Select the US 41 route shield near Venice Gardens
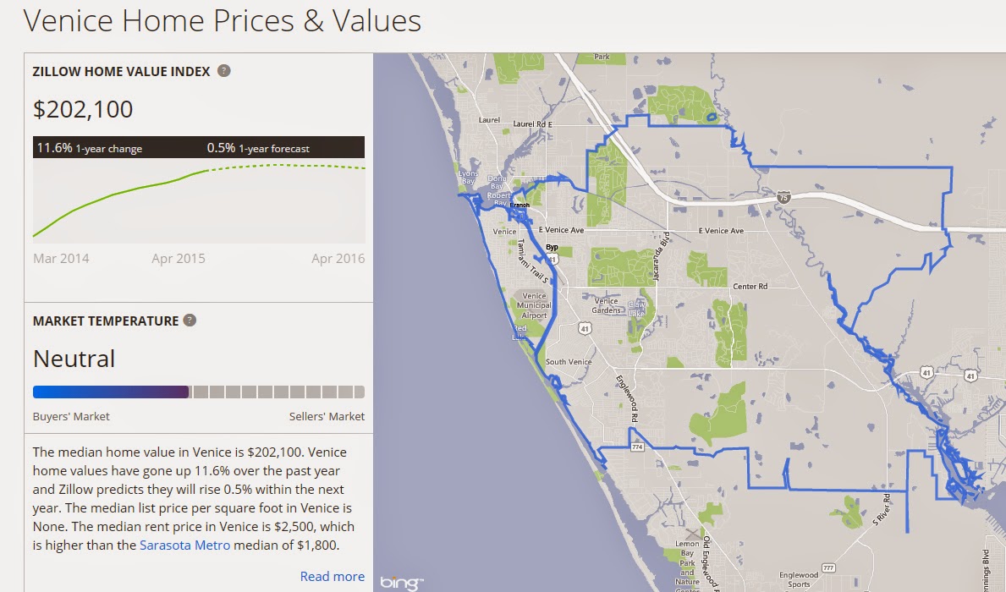The image size is (1006, 592). (585, 329)
